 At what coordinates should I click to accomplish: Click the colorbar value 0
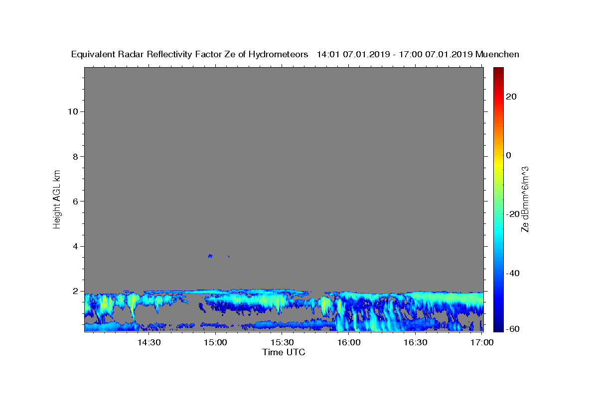click(x=509, y=155)
